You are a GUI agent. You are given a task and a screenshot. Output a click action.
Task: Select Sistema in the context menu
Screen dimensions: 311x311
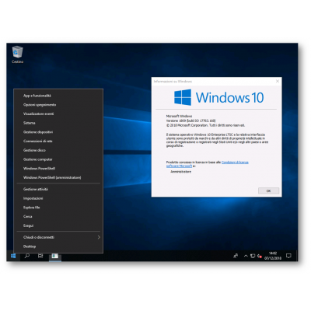(58, 123)
